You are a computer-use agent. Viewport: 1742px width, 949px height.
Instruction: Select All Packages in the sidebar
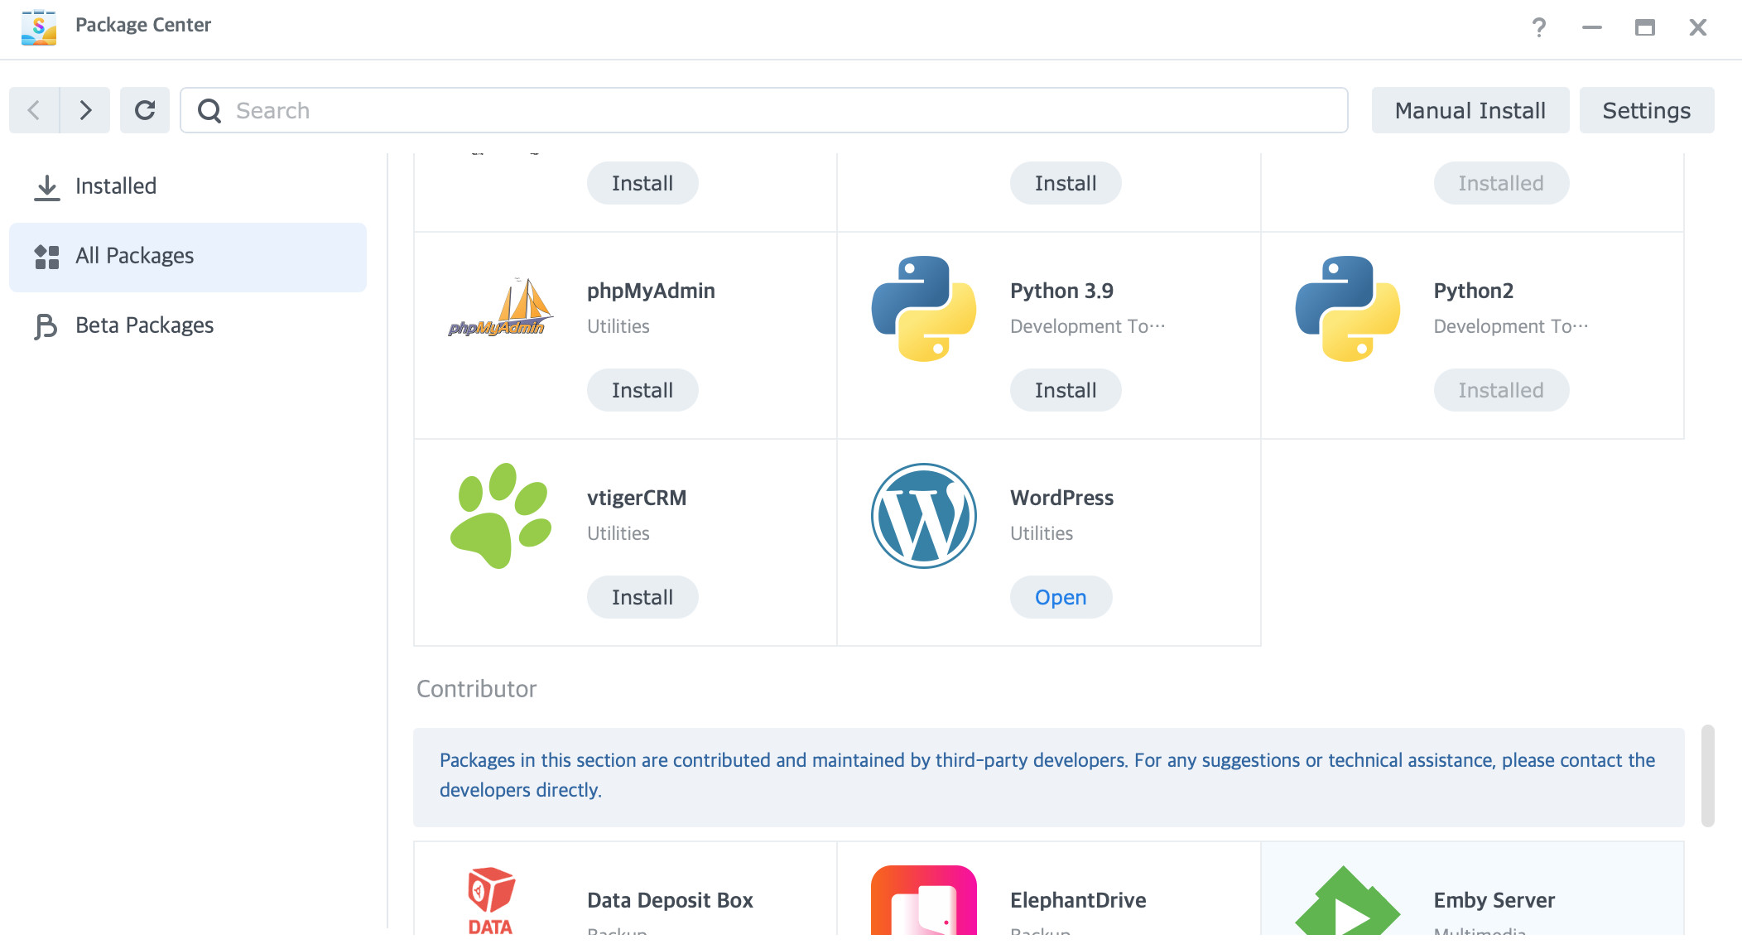click(134, 256)
